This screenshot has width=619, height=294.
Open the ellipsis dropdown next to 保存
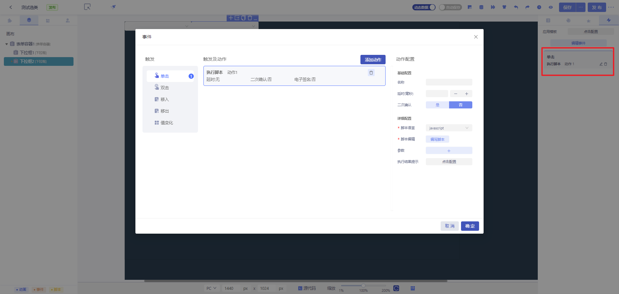[581, 7]
